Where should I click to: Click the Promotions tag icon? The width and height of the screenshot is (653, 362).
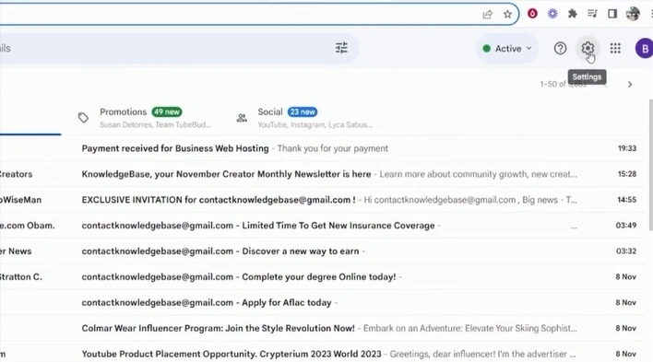[83, 118]
